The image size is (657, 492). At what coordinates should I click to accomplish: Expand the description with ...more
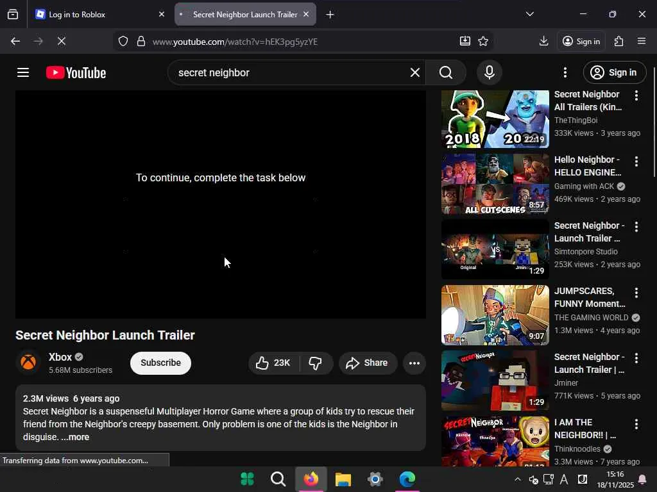(x=75, y=437)
